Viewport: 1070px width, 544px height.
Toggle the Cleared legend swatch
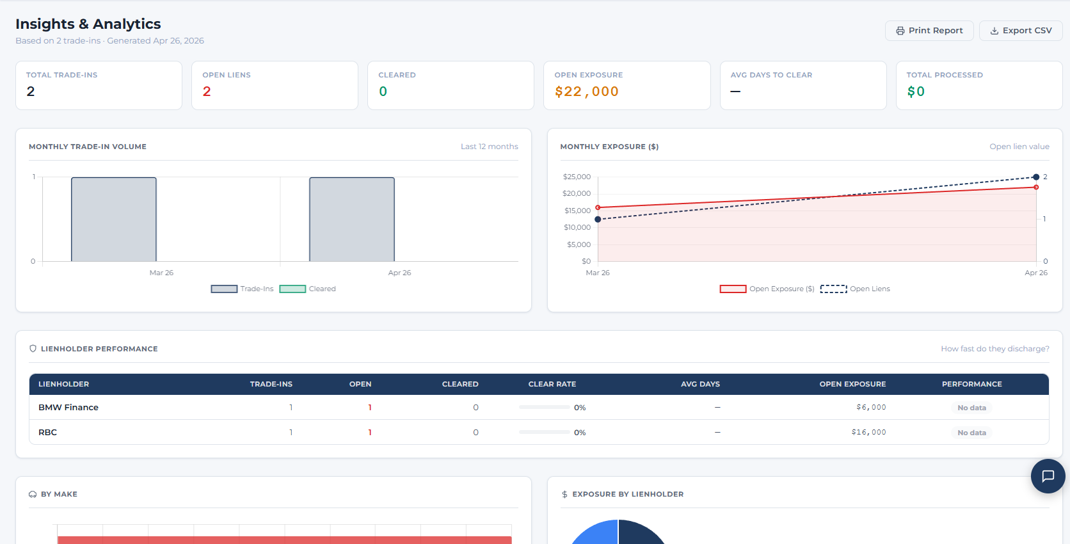(292, 289)
